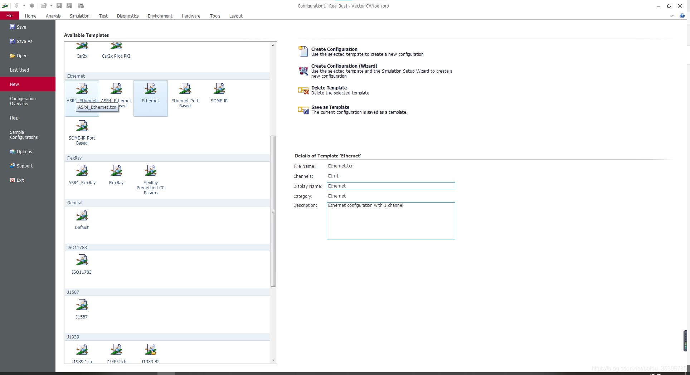This screenshot has height=375, width=690.
Task: Open the dropdown arrow next to folder icon
Action: 51,6
